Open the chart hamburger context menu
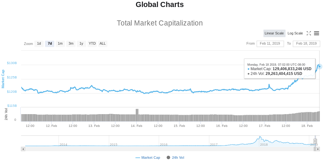The height and width of the screenshot is (161, 324). click(x=317, y=33)
